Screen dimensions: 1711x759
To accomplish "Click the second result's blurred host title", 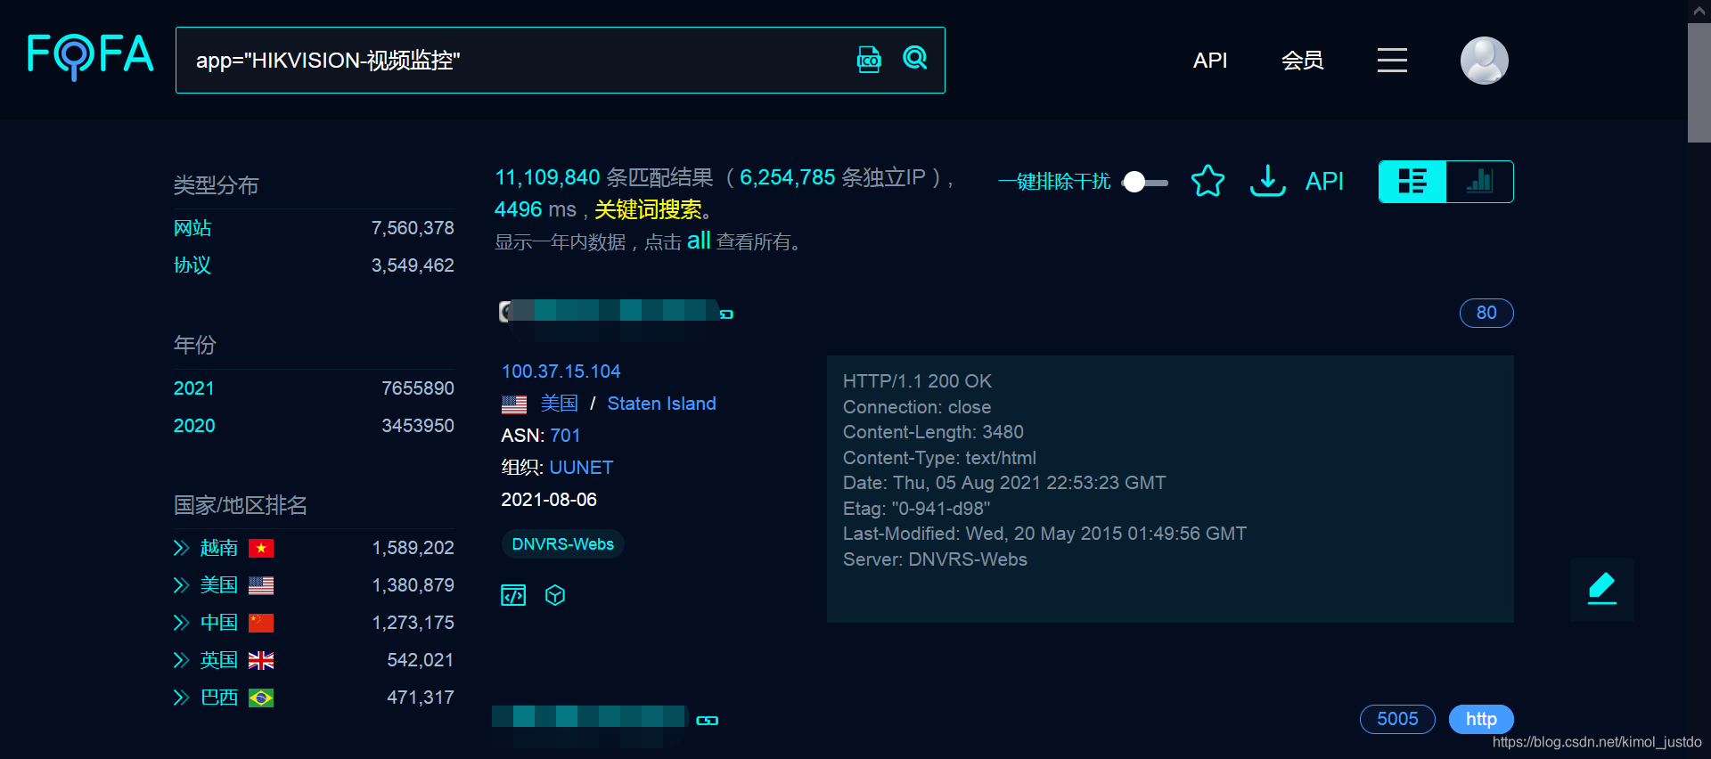I will 590,716.
